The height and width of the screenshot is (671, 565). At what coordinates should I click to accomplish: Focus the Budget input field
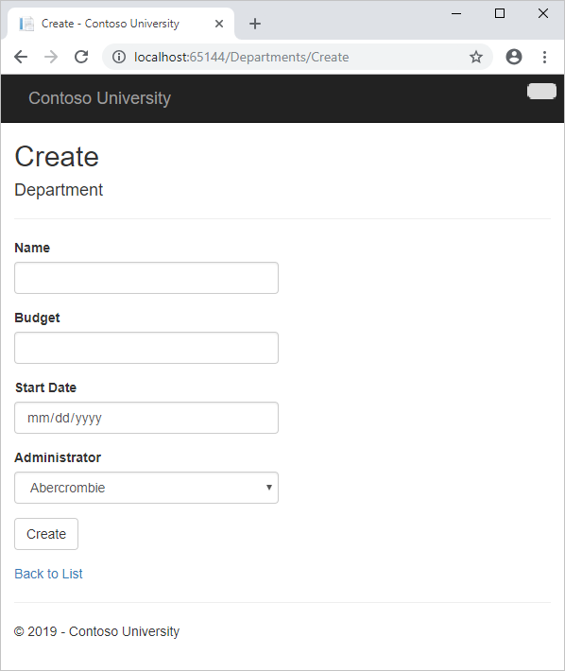(146, 348)
